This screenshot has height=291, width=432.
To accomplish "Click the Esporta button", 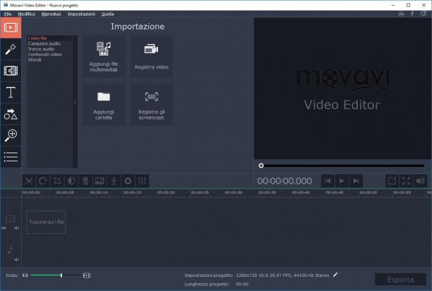I will [x=400, y=280].
